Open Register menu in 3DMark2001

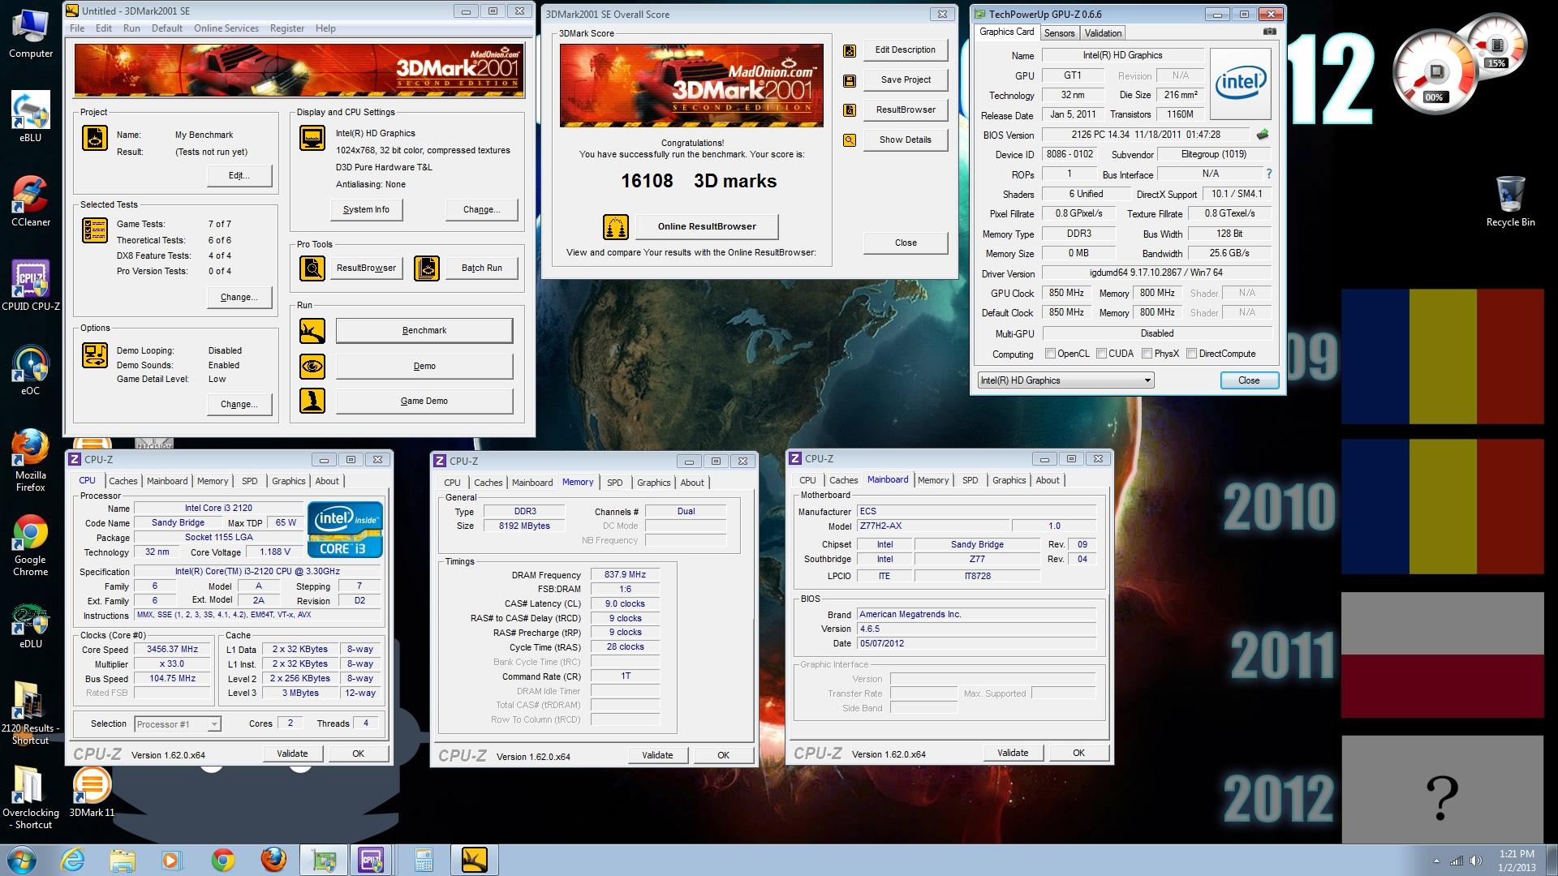[x=287, y=28]
